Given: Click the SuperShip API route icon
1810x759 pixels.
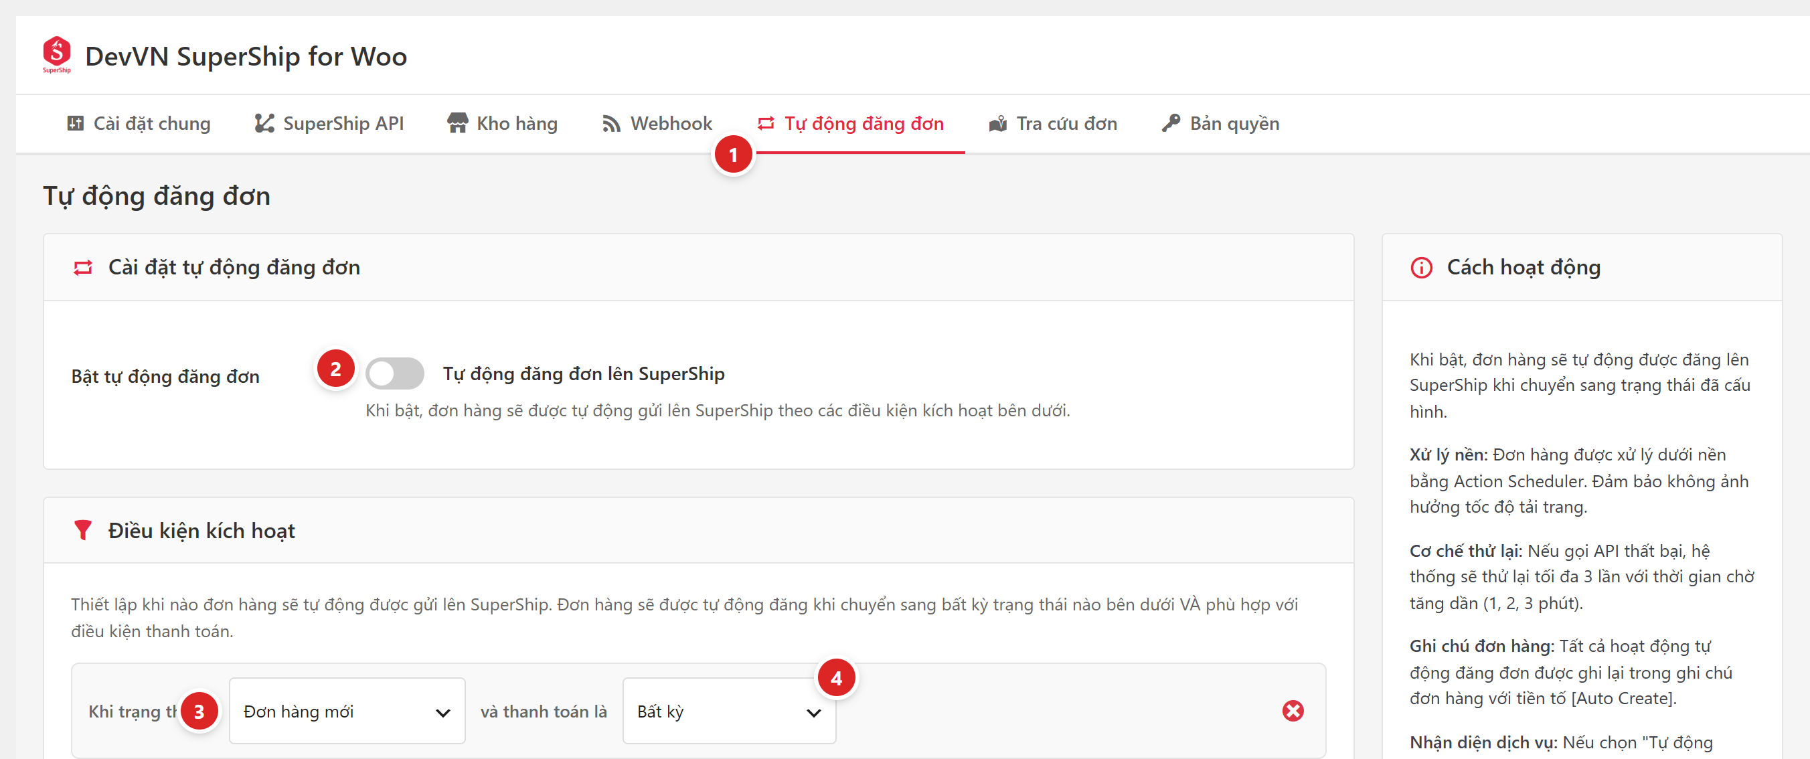Looking at the screenshot, I should point(264,124).
